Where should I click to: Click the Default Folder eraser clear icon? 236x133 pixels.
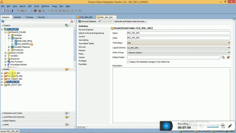pos(228,57)
